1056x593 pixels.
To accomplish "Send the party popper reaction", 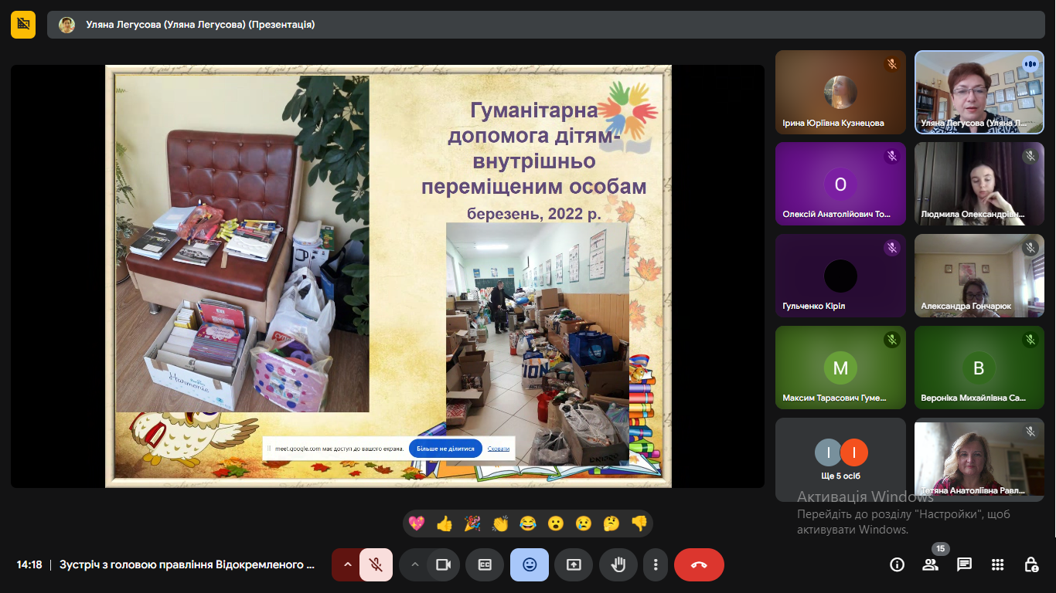I will [472, 524].
